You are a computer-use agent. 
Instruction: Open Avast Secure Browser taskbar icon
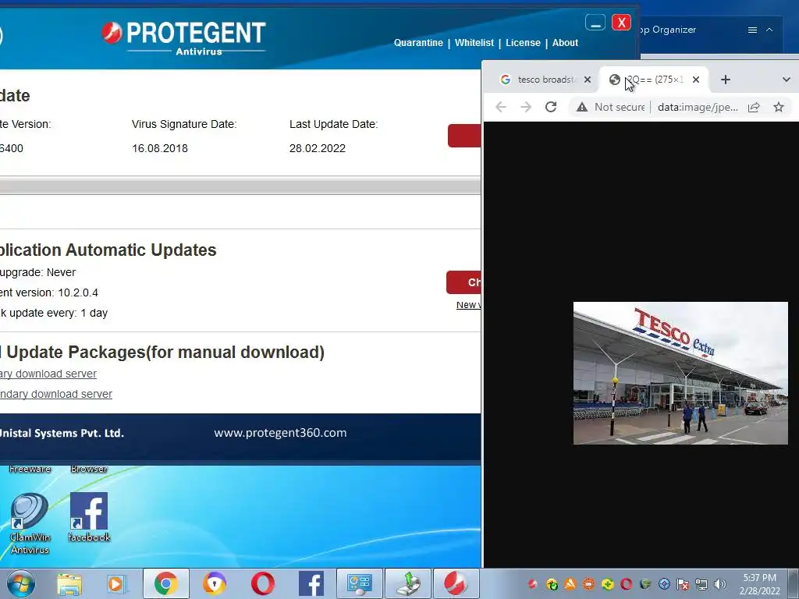[x=214, y=583]
